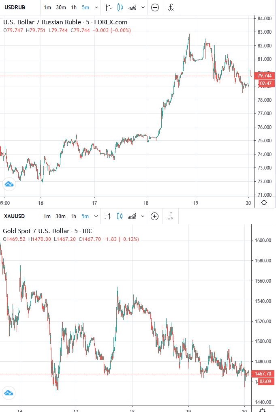276x412 pixels.
Task: Click TradingView cloud logo on USDRUB chart
Action: pyautogui.click(x=9, y=184)
